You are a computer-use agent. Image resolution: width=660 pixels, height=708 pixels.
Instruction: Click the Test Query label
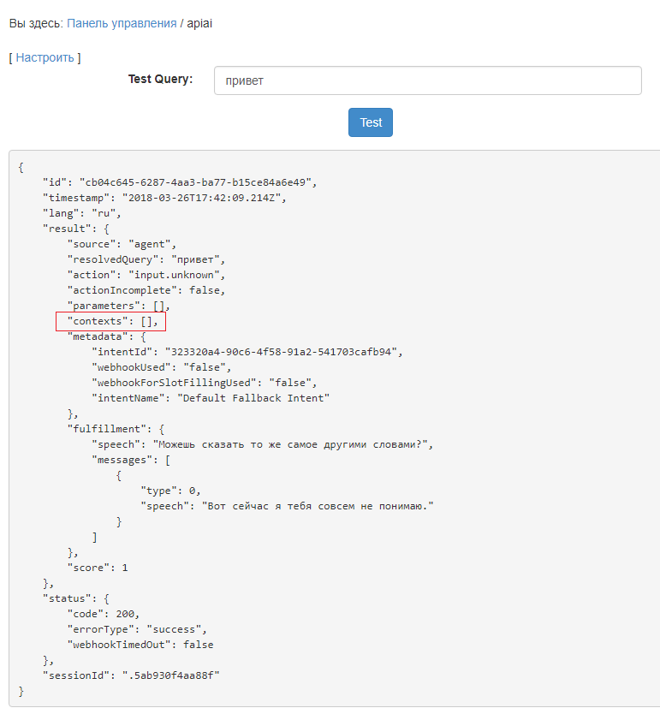(160, 79)
